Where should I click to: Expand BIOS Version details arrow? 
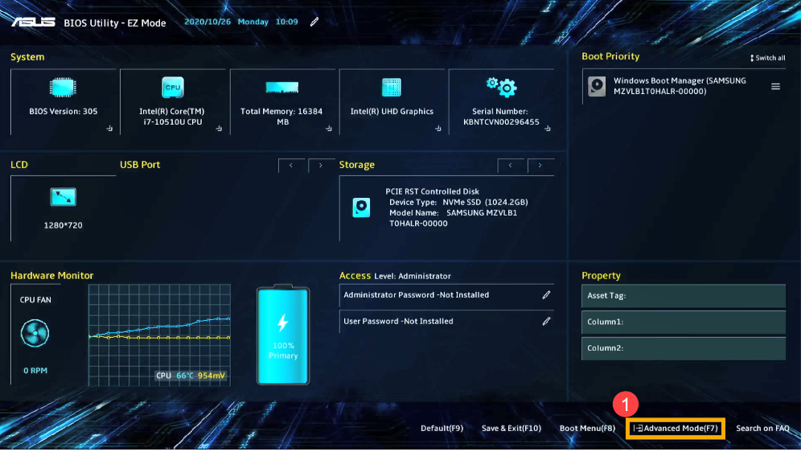coord(110,129)
